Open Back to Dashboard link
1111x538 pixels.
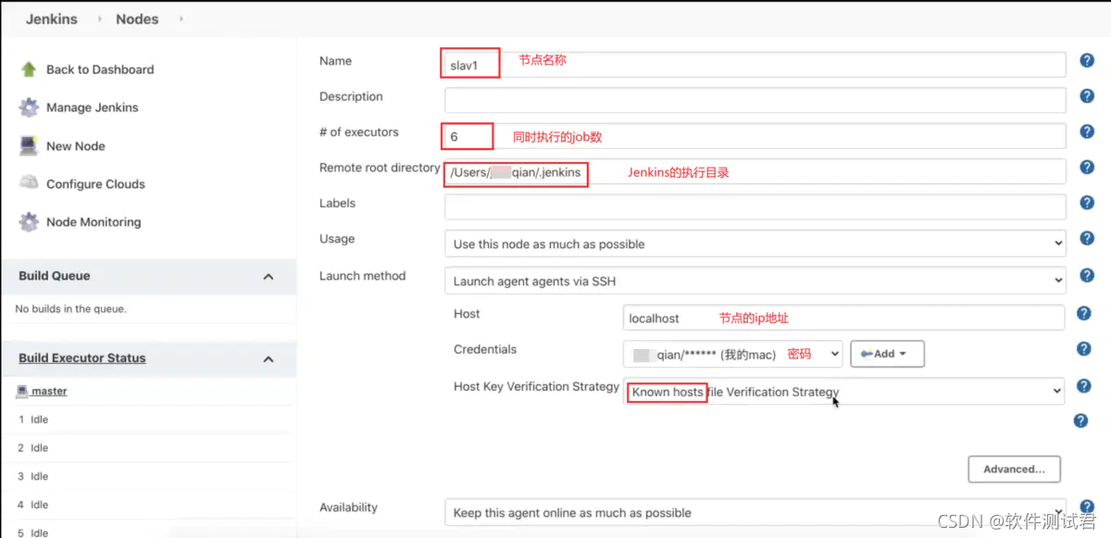[x=100, y=69]
